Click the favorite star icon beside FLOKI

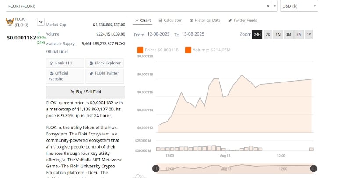(40, 21)
